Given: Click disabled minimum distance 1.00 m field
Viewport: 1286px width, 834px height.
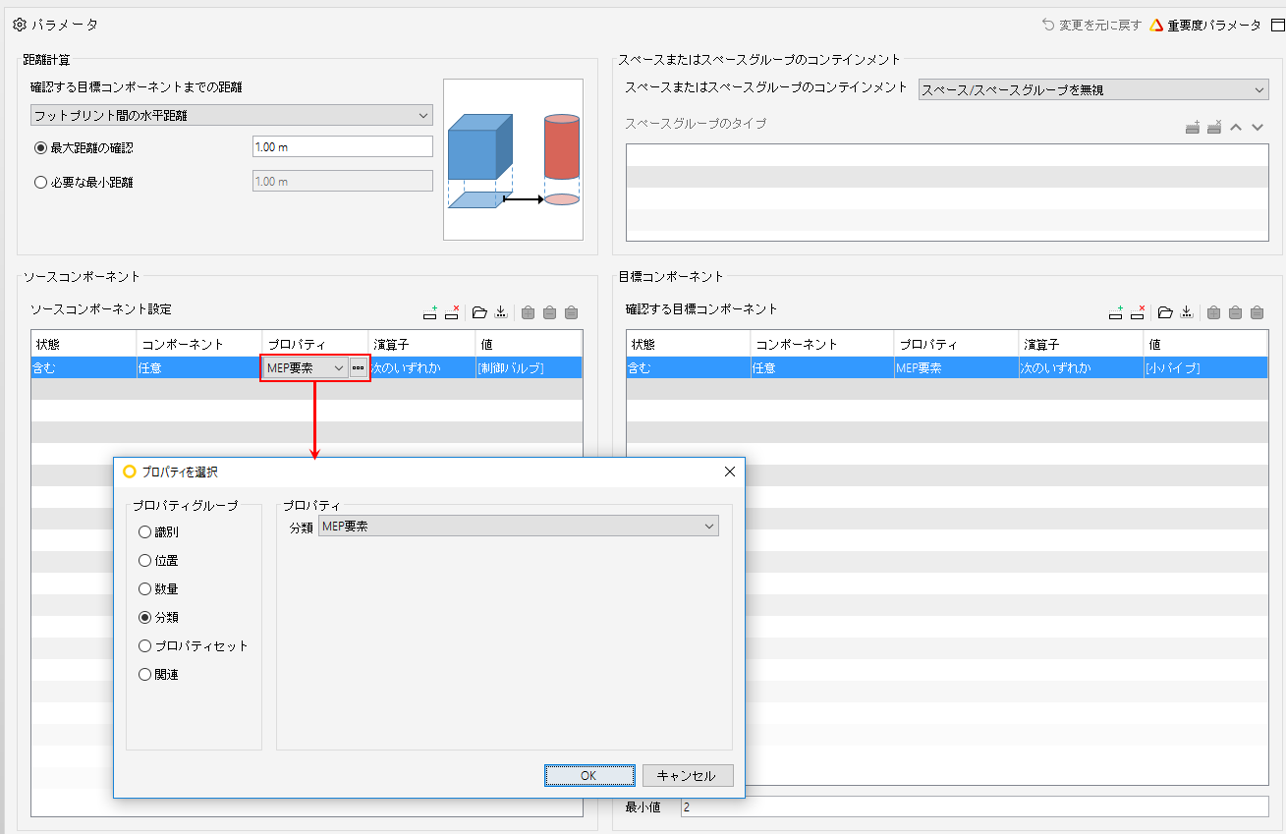Looking at the screenshot, I should point(343,181).
